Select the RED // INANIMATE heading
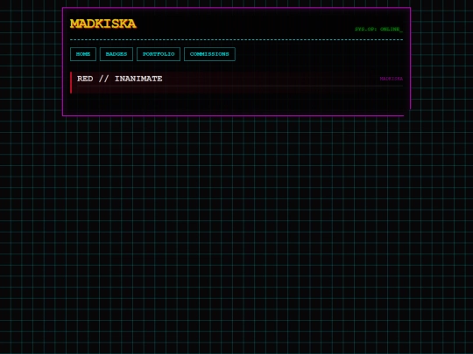 [119, 79]
